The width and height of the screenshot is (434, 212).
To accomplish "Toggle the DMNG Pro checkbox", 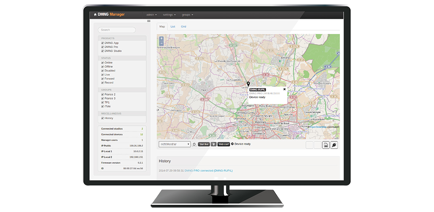I will pyautogui.click(x=102, y=47).
